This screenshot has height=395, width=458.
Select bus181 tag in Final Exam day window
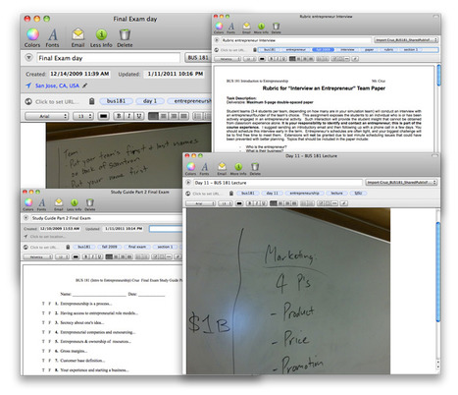[116, 101]
